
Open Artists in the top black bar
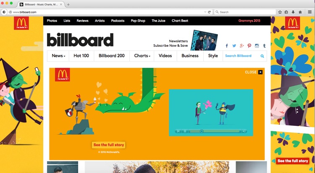100,21
